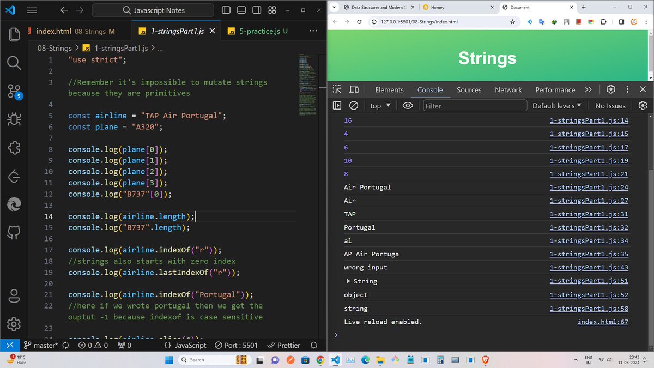654x368 pixels.
Task: Go forward in VS Code navigation history
Action: coord(80,10)
